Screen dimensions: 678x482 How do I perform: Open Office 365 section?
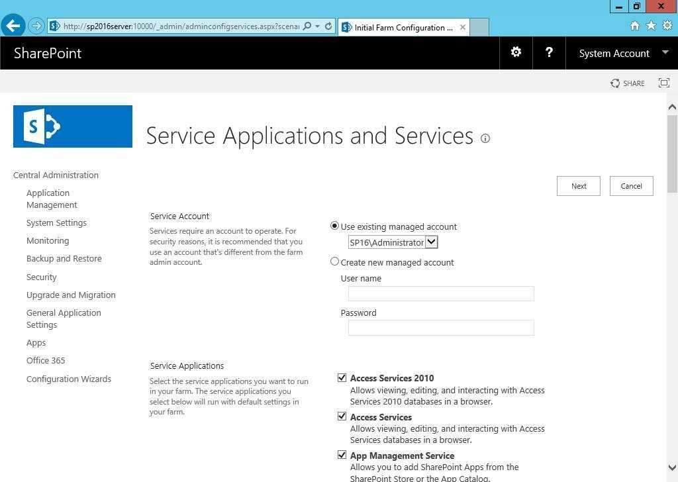[x=46, y=361]
